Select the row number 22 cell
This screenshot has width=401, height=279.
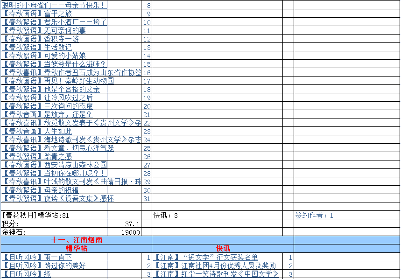coord(147,123)
